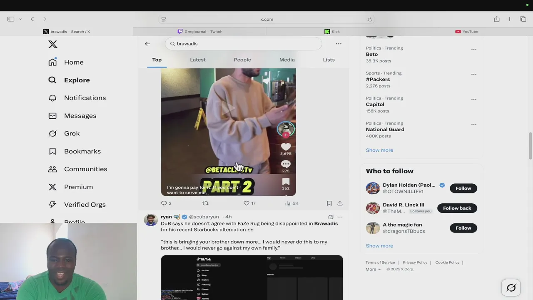The width and height of the screenshot is (533, 300).
Task: Open Messages from the sidebar
Action: pos(72,116)
